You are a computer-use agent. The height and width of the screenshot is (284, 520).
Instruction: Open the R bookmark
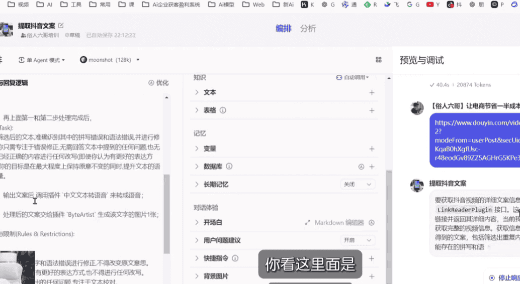pos(371,5)
